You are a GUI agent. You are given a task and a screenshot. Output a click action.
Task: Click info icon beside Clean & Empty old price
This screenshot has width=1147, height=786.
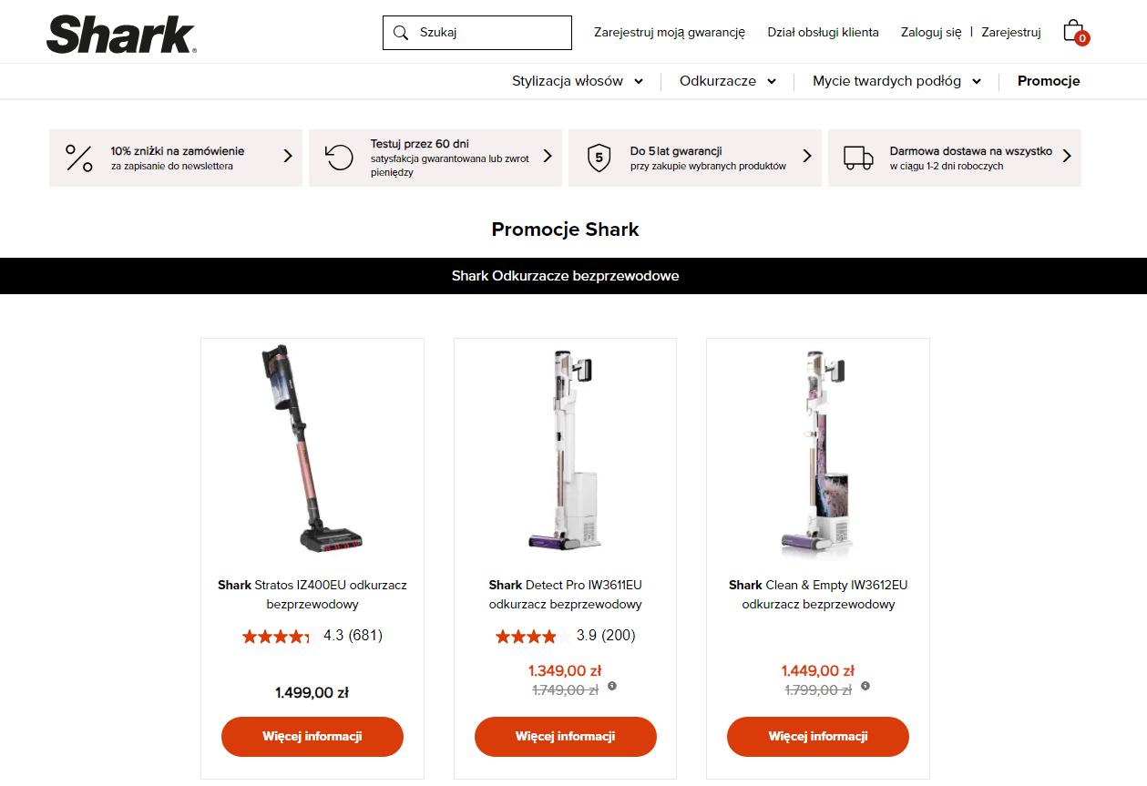(x=865, y=686)
